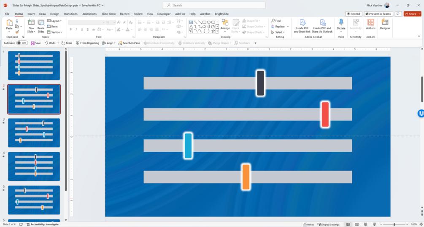Screen dimensions: 424x227
Task: Reset the slide layout
Action: [x=52, y=26]
